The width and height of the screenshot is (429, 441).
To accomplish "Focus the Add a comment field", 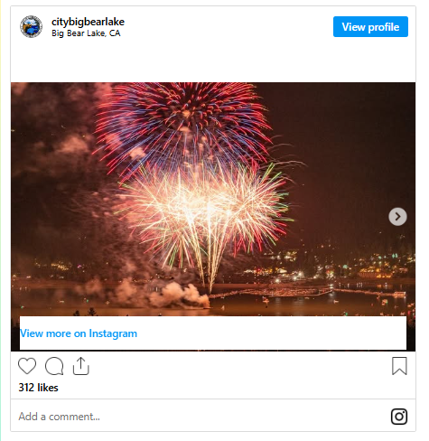I will click(x=199, y=417).
